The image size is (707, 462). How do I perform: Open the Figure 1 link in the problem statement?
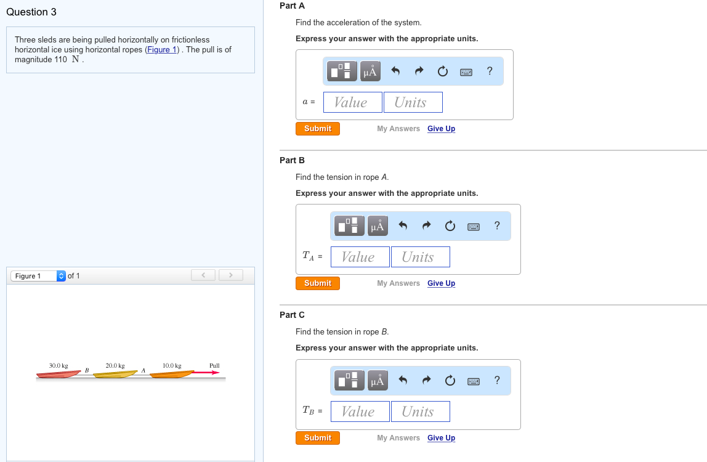(161, 49)
